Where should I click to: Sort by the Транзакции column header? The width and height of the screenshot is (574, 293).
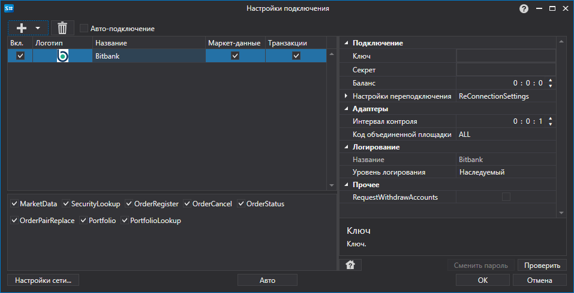296,43
